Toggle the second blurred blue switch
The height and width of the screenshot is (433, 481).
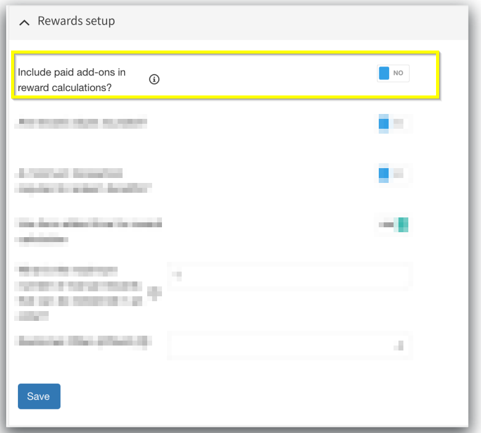coord(393,124)
